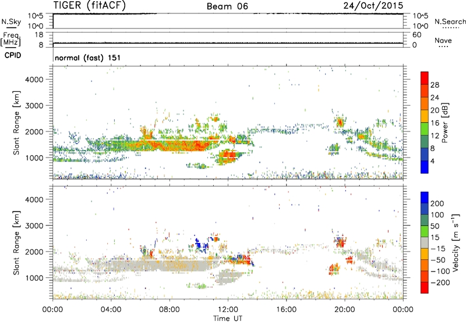Click the 12 tick on power colorbar
The height and width of the screenshot is (322, 466).
(435, 135)
